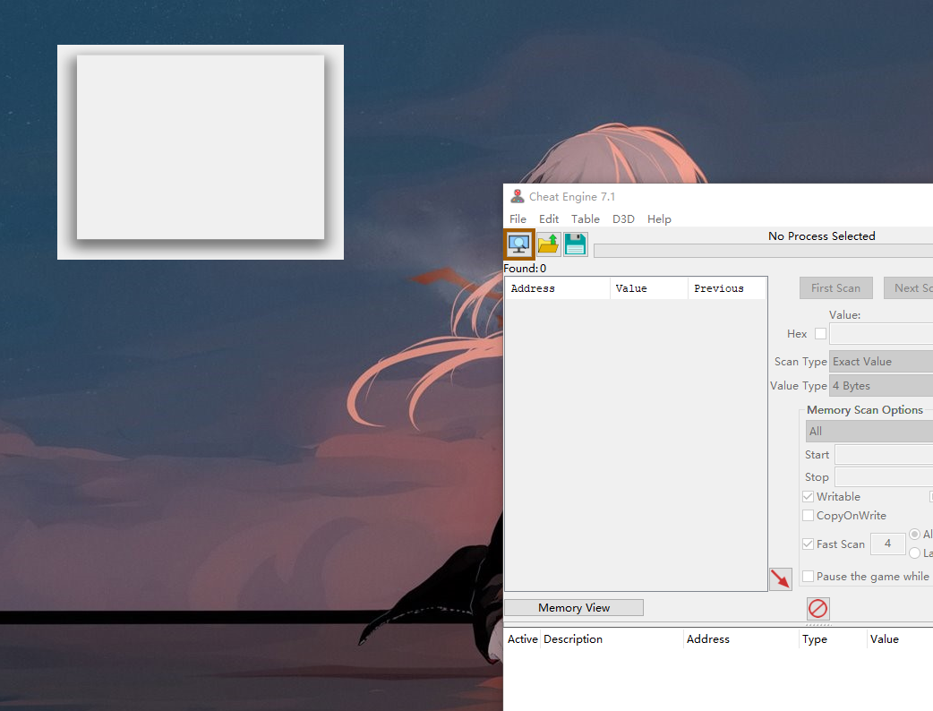This screenshot has width=933, height=711.
Task: Click the Fast Scan alignment field showing 4
Action: pos(887,544)
